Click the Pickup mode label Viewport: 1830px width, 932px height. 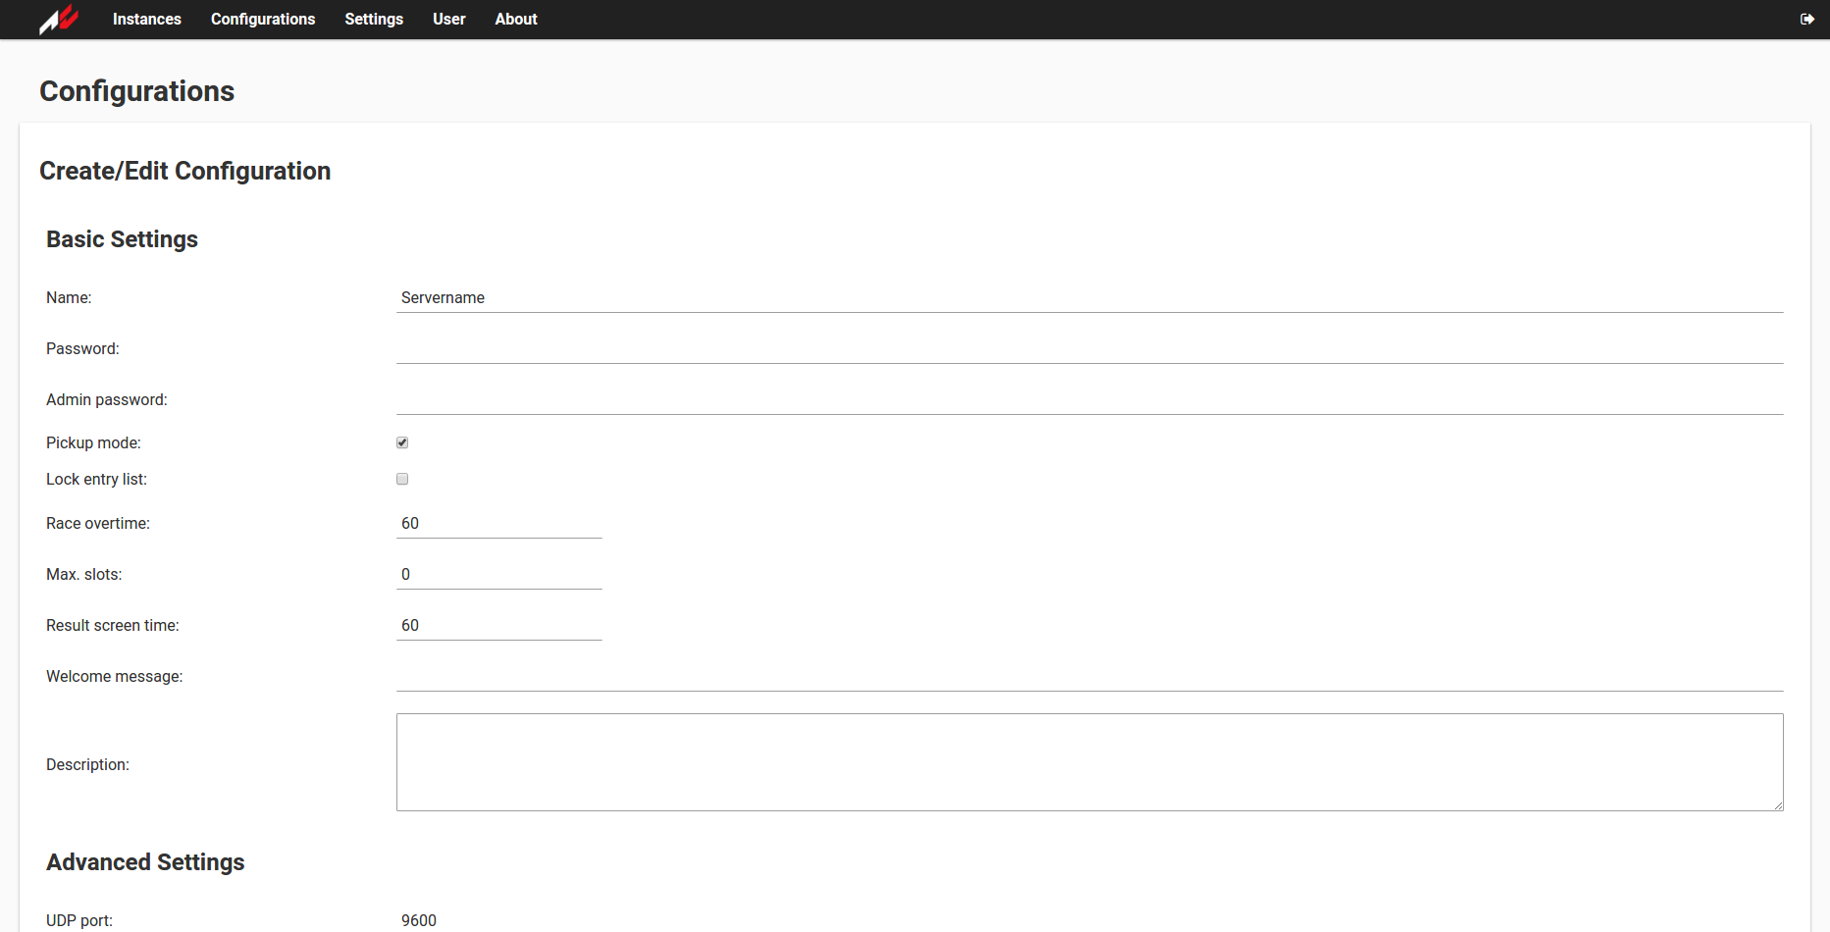(93, 443)
